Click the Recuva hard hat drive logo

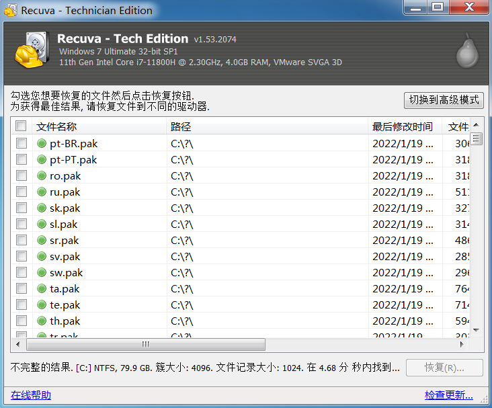(x=32, y=50)
